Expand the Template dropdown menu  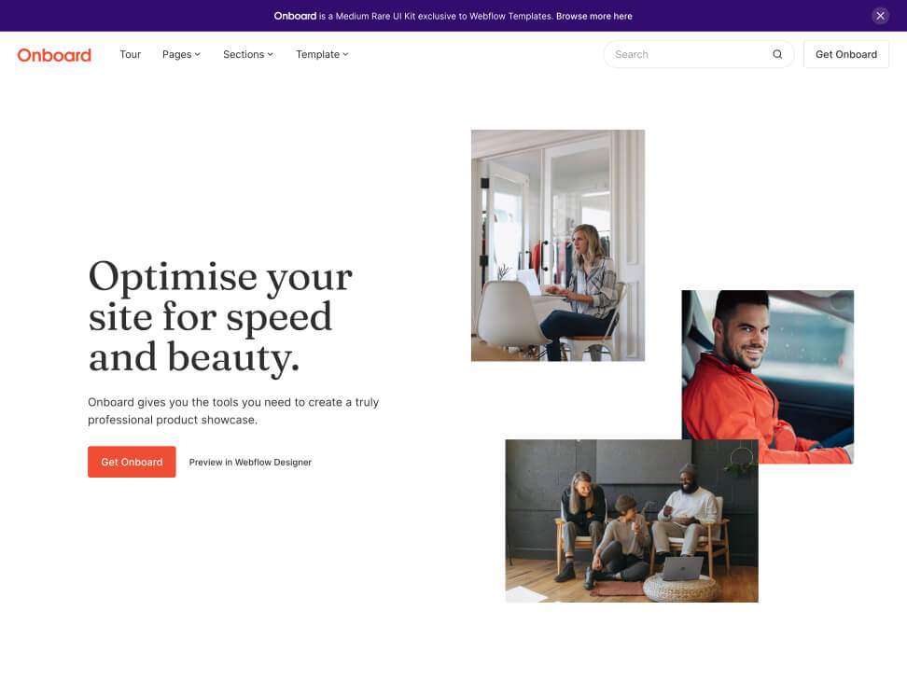[322, 54]
